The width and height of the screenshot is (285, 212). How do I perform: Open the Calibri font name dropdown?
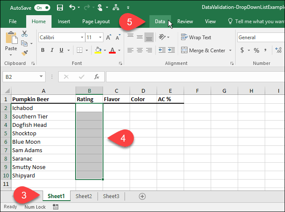pos(82,38)
